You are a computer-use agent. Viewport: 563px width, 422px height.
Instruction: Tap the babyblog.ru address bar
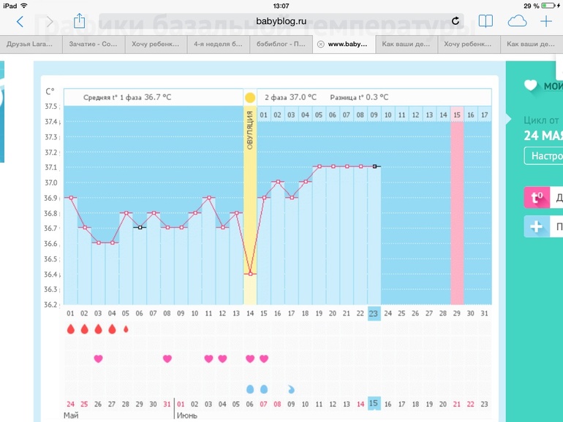pyautogui.click(x=281, y=21)
